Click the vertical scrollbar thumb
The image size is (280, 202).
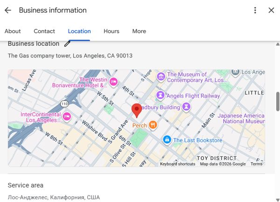(x=278, y=101)
